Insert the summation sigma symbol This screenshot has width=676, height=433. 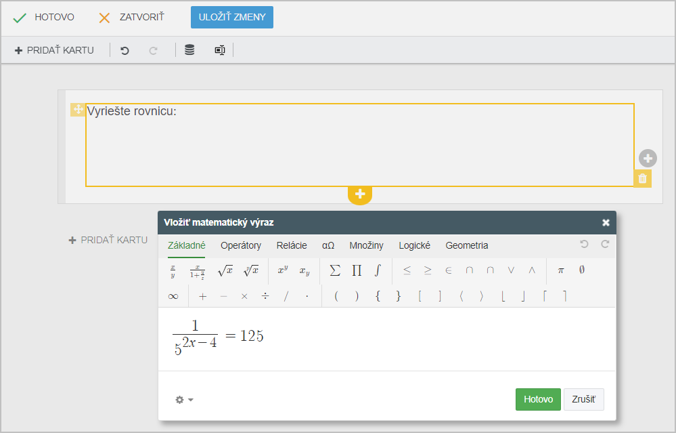tap(335, 271)
